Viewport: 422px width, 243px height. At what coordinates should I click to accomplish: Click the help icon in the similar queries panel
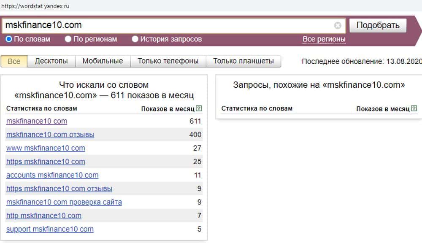(414, 108)
